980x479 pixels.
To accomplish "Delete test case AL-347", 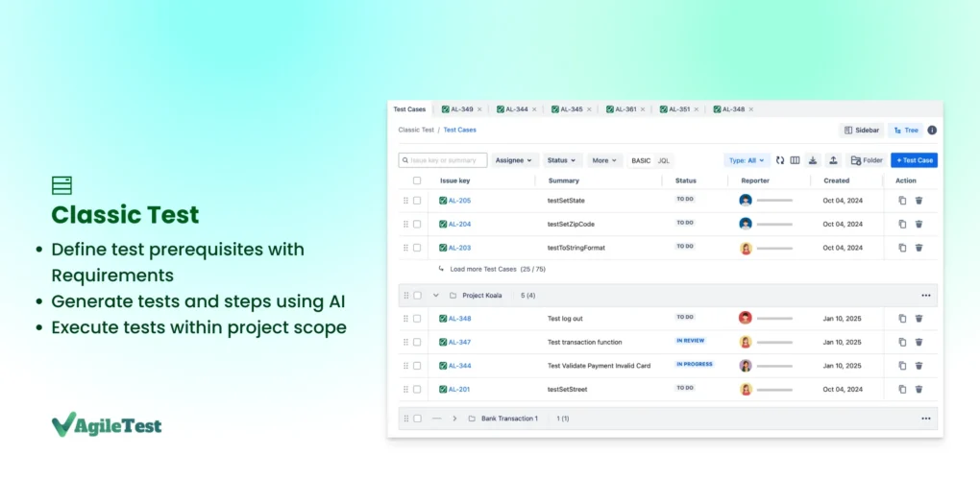I will 919,343.
